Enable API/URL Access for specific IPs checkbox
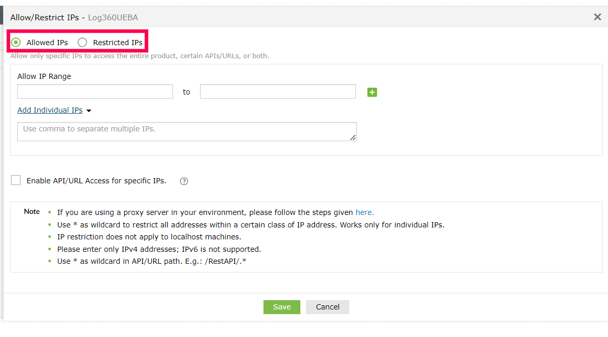The width and height of the screenshot is (608, 337). click(16, 180)
